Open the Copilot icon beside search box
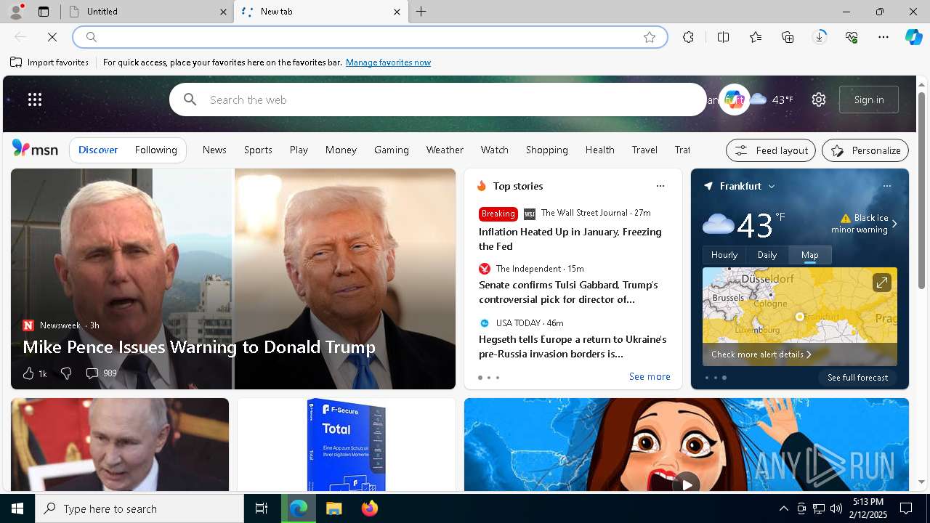This screenshot has width=930, height=523. (734, 100)
